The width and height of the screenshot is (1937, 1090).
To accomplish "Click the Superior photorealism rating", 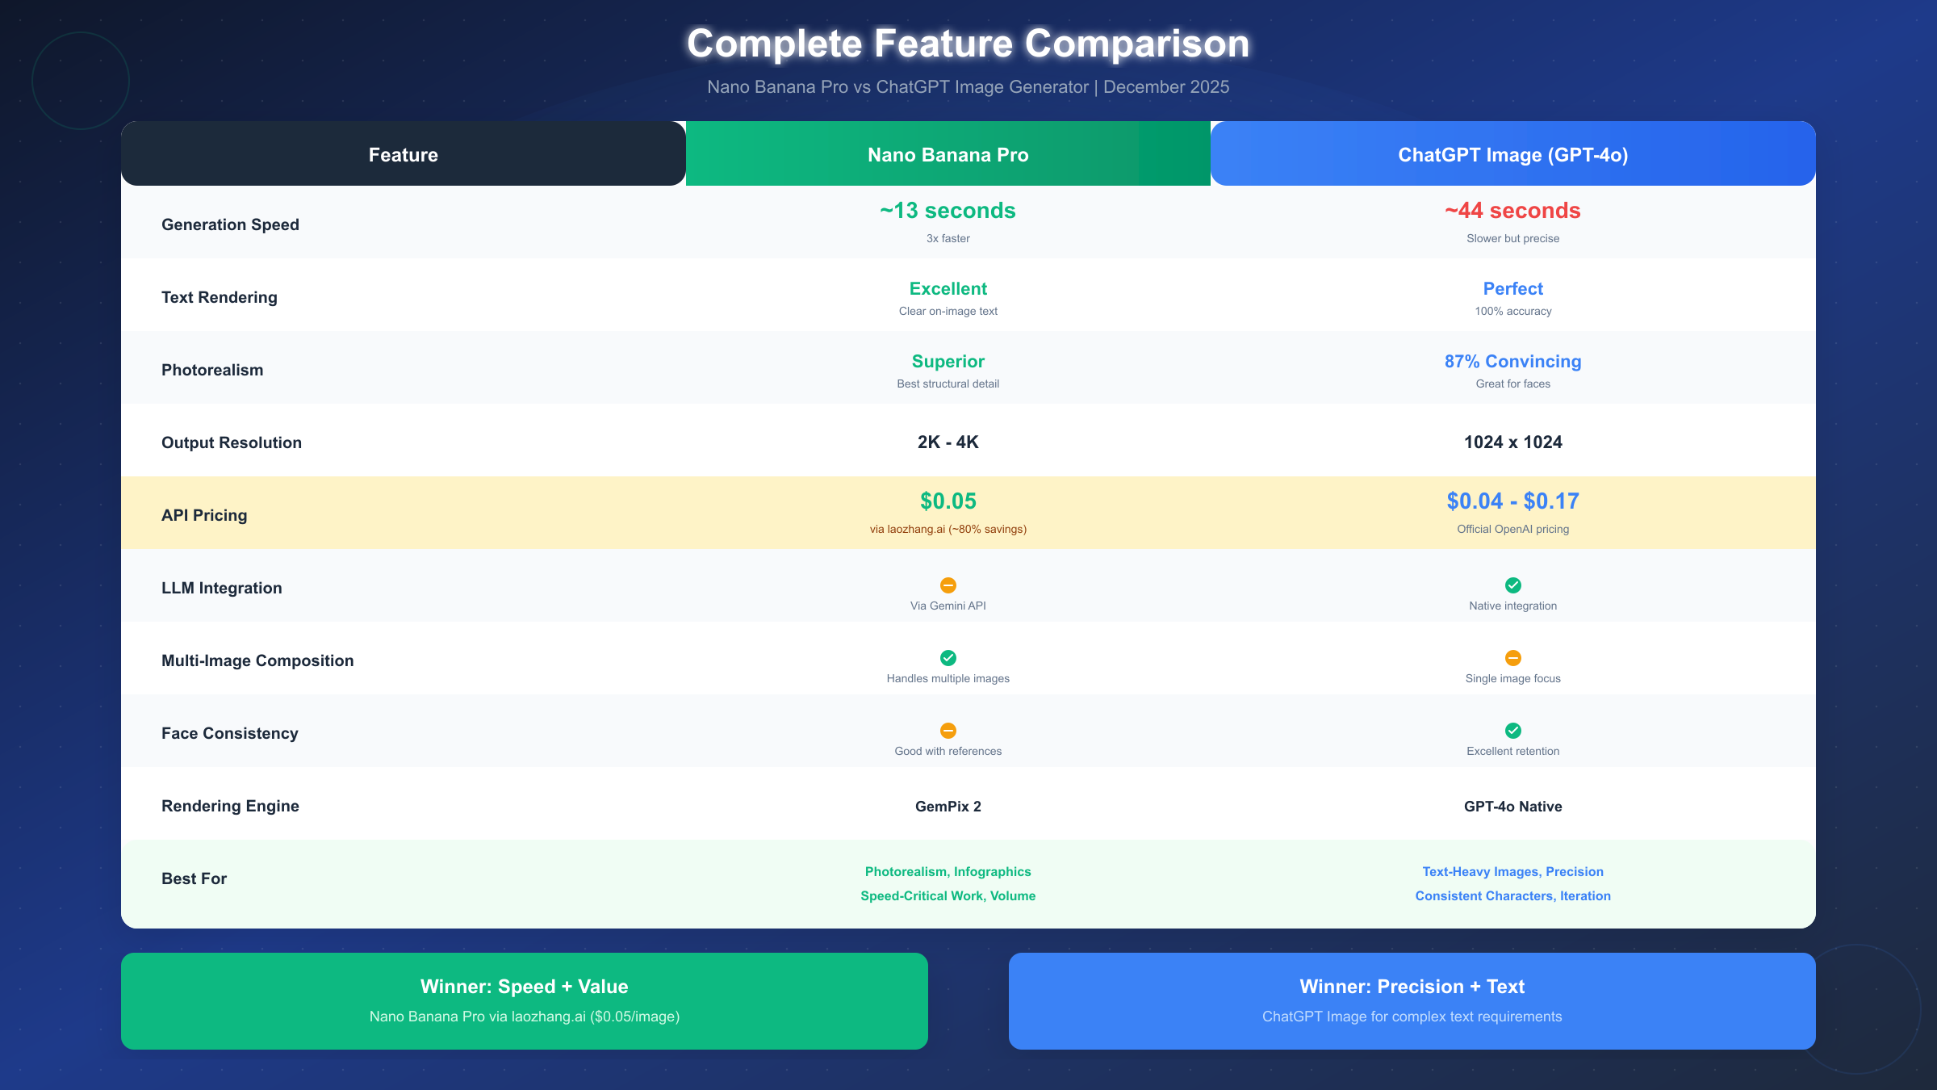I will click(x=948, y=361).
